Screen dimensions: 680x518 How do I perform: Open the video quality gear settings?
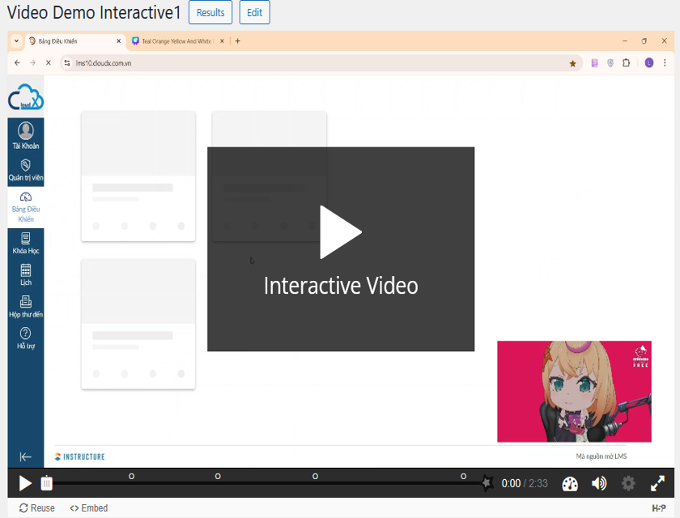(628, 484)
